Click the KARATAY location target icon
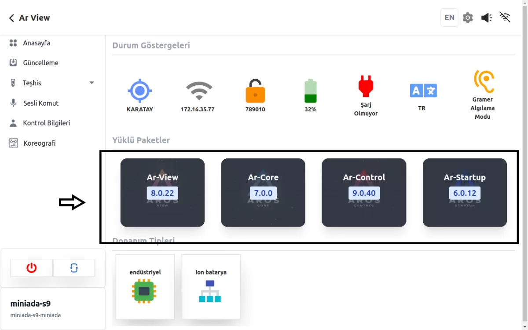This screenshot has width=528, height=330. [x=140, y=91]
